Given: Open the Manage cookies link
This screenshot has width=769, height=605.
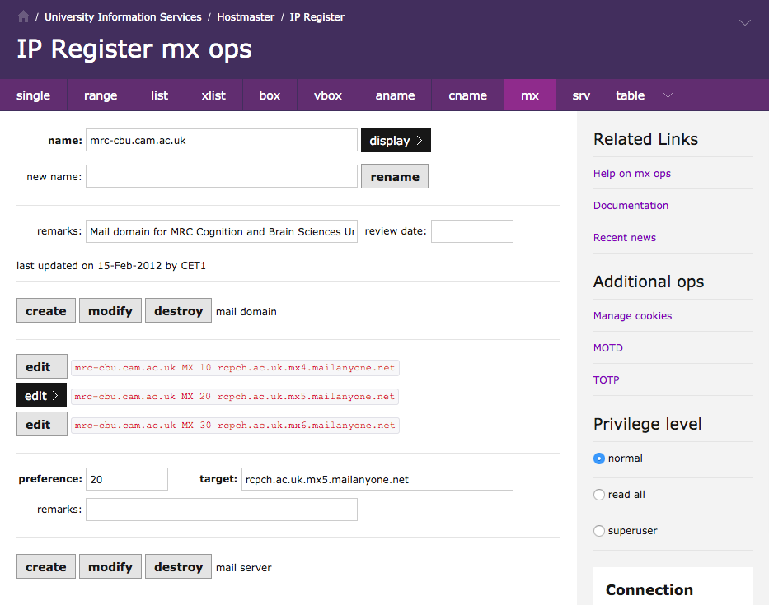Looking at the screenshot, I should [x=632, y=316].
